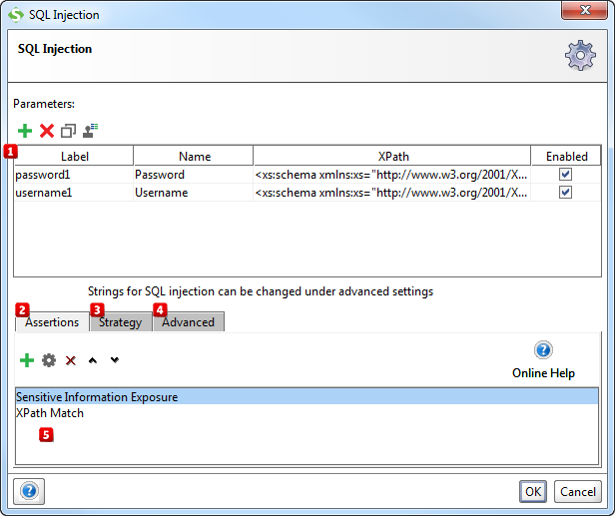Viewport: 615px width, 516px height.
Task: Click the large gear icon in header
Action: [x=580, y=55]
